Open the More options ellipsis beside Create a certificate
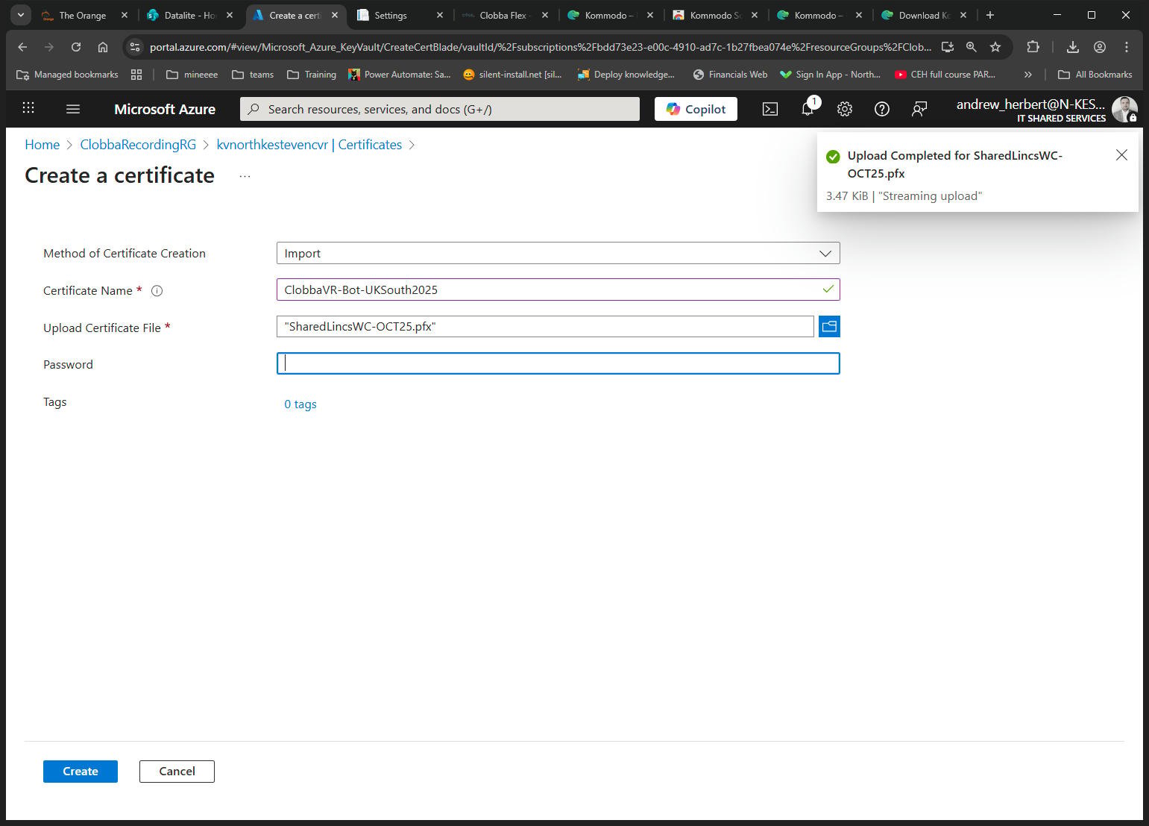The width and height of the screenshot is (1149, 826). tap(245, 176)
